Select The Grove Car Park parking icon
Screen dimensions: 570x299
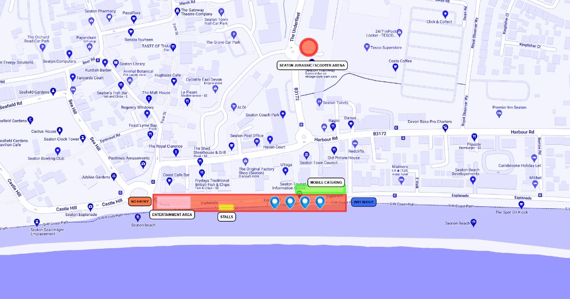[x=233, y=35]
